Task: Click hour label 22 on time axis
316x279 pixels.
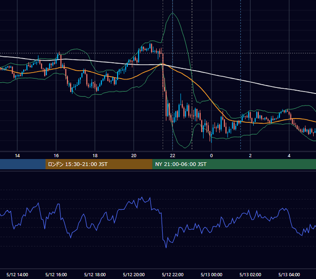Action: [172, 156]
